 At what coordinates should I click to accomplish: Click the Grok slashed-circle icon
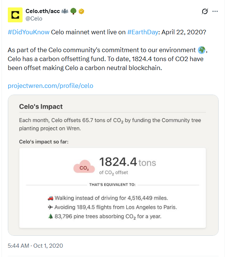[205, 12]
